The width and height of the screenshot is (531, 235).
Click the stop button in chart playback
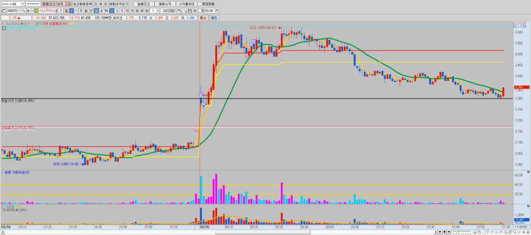click(x=444, y=232)
